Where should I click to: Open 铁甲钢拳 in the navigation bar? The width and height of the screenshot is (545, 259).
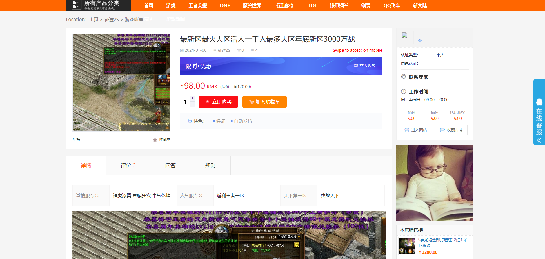click(x=339, y=5)
